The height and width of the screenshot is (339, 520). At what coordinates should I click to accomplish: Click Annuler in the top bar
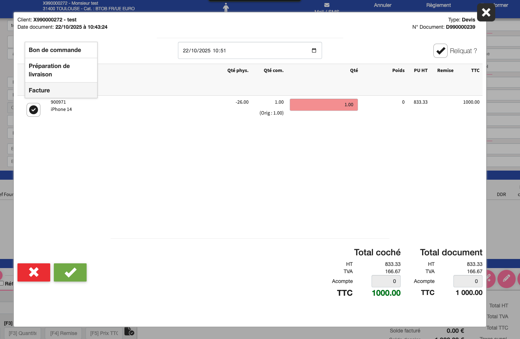(382, 5)
